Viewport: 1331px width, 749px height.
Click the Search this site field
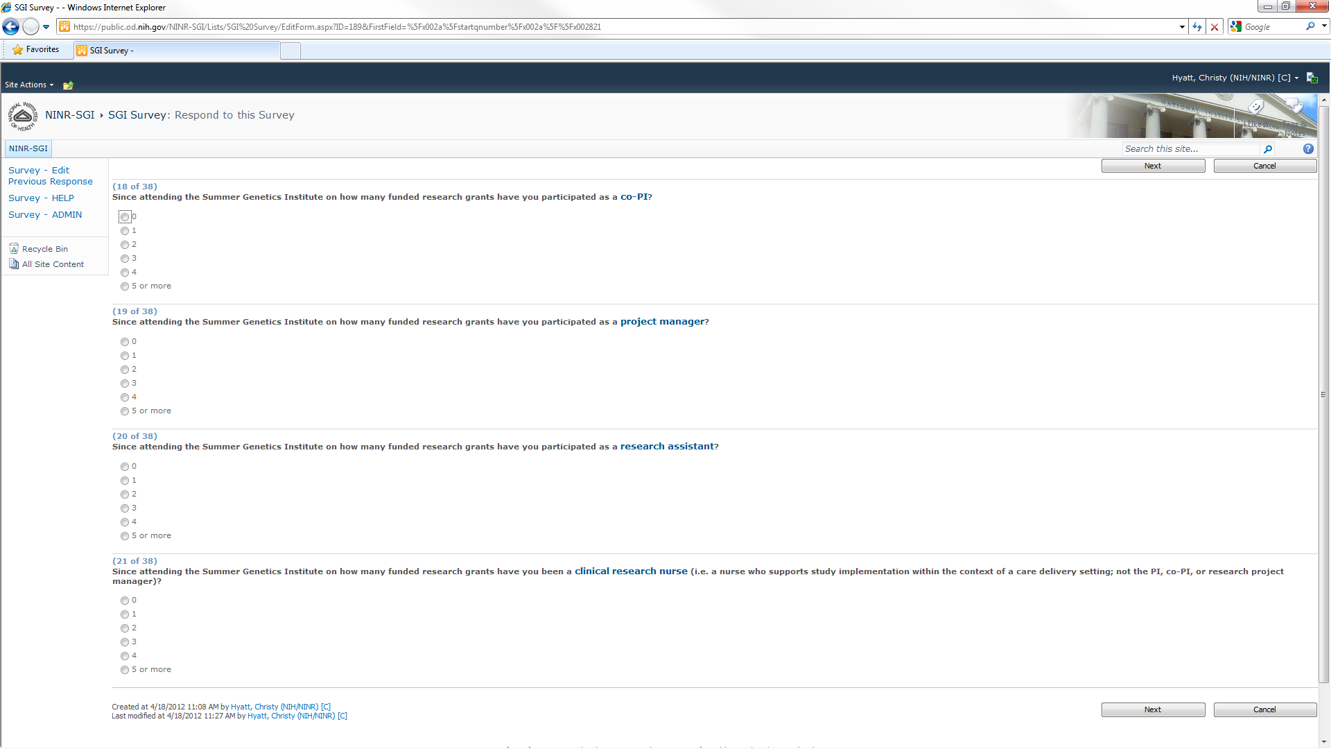(1190, 149)
